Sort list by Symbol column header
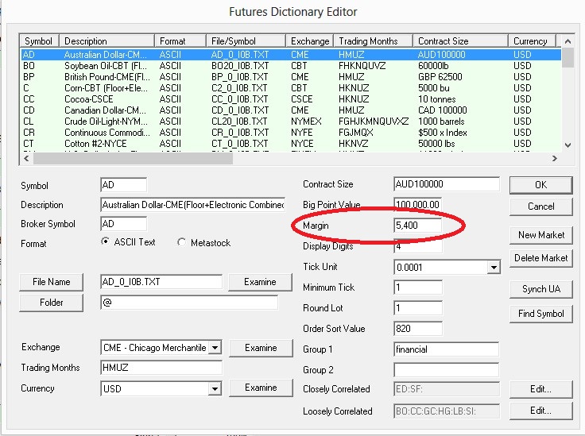The height and width of the screenshot is (436, 585). point(38,41)
